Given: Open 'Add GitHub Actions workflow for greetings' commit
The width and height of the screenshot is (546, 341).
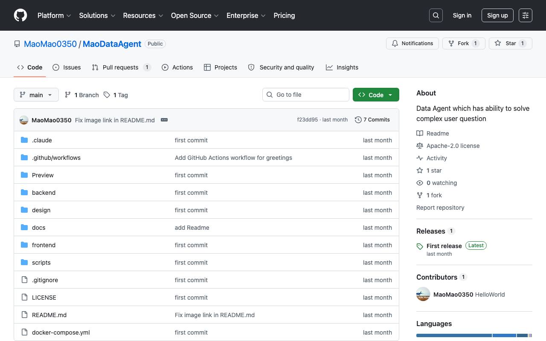Looking at the screenshot, I should 233,158.
